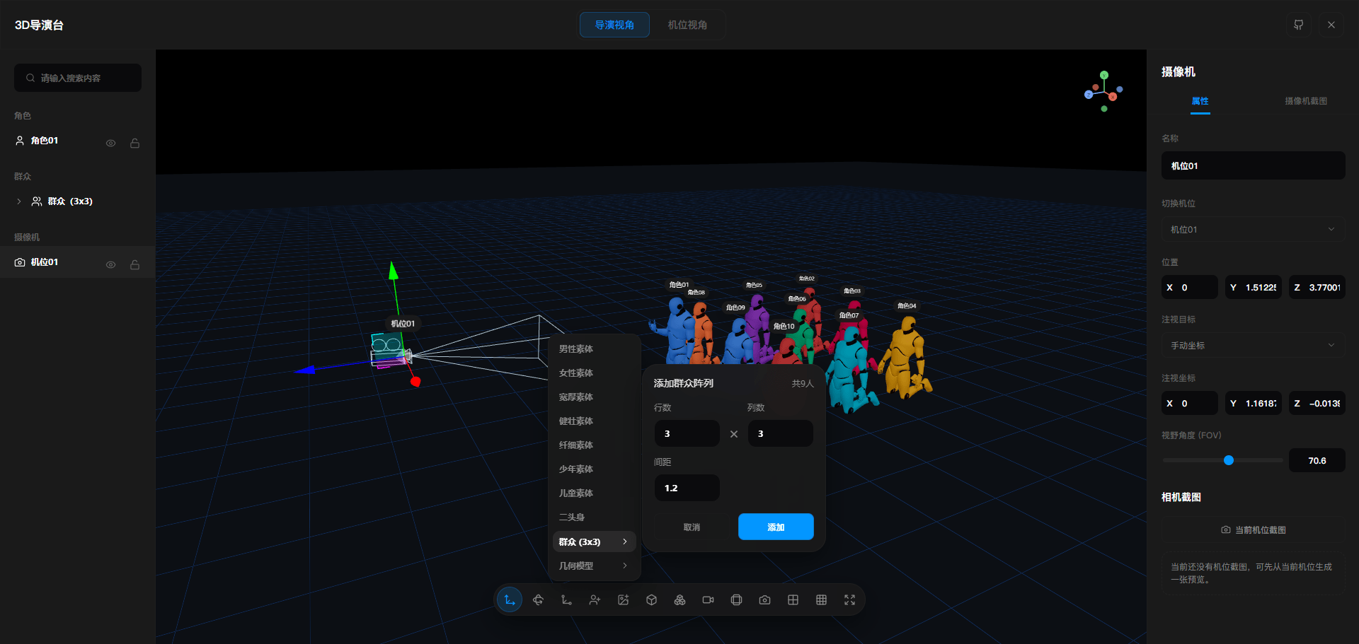Click the blue 添加 button
The width and height of the screenshot is (1359, 644).
pyautogui.click(x=776, y=527)
